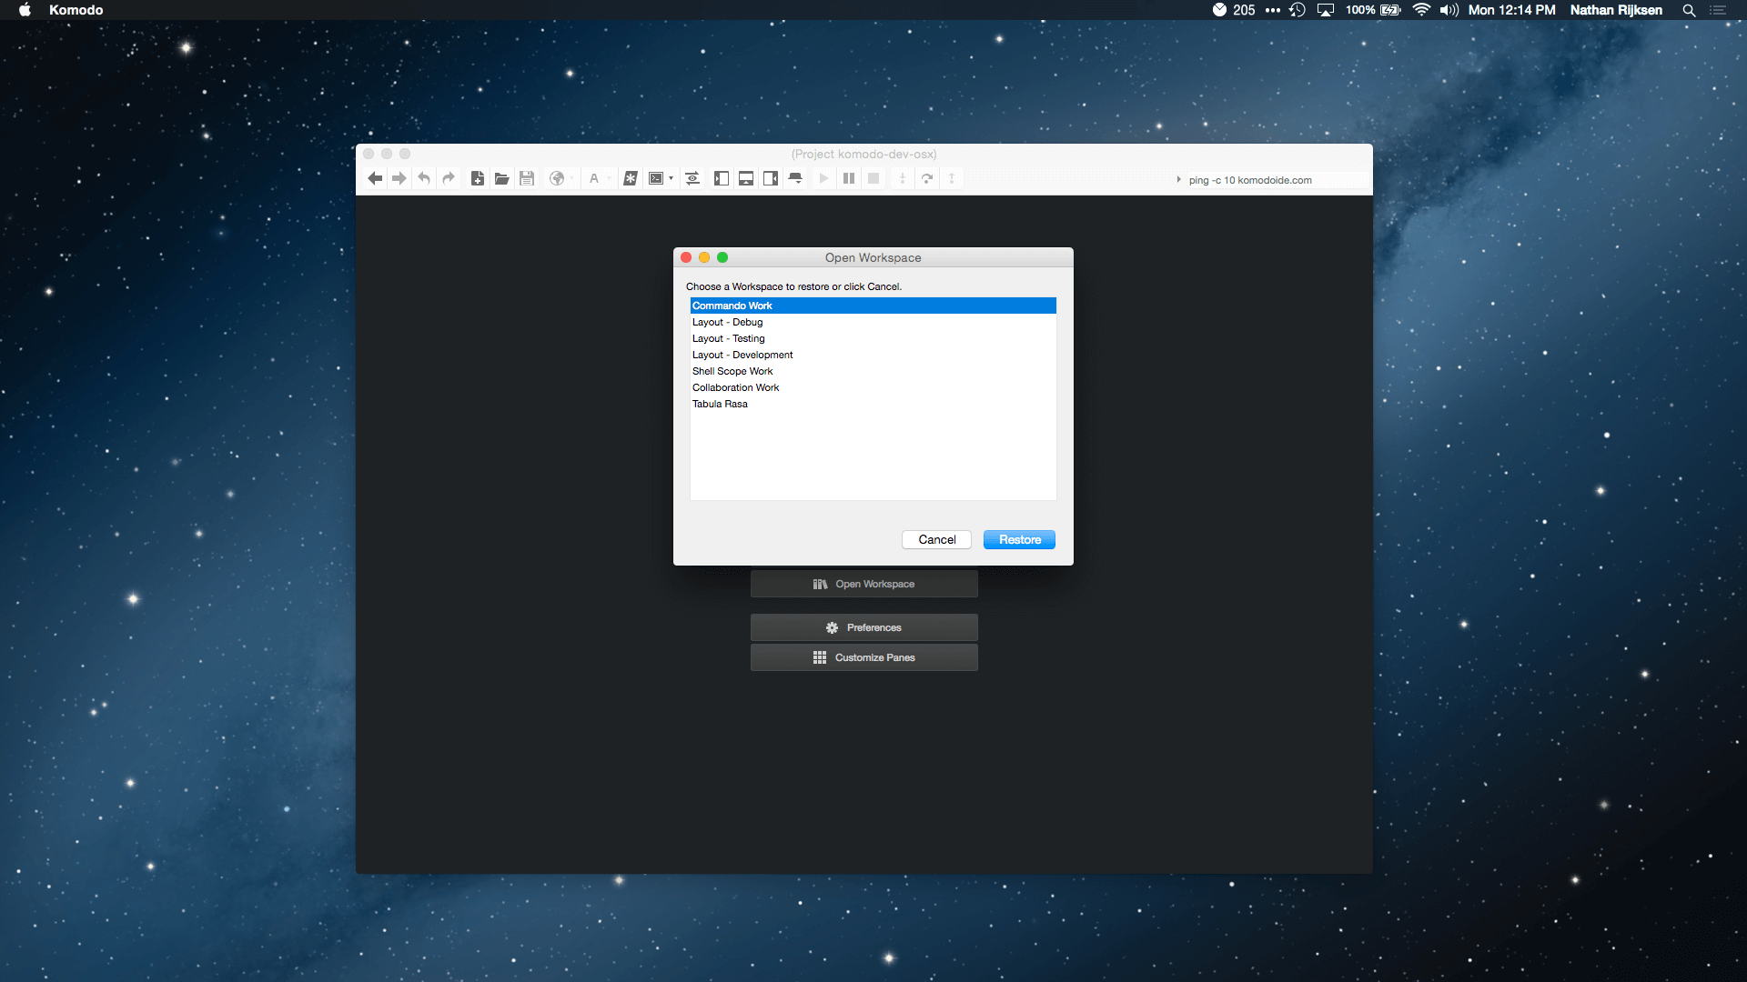Click the debugger play icon
Viewport: 1747px width, 982px height.
[824, 178]
